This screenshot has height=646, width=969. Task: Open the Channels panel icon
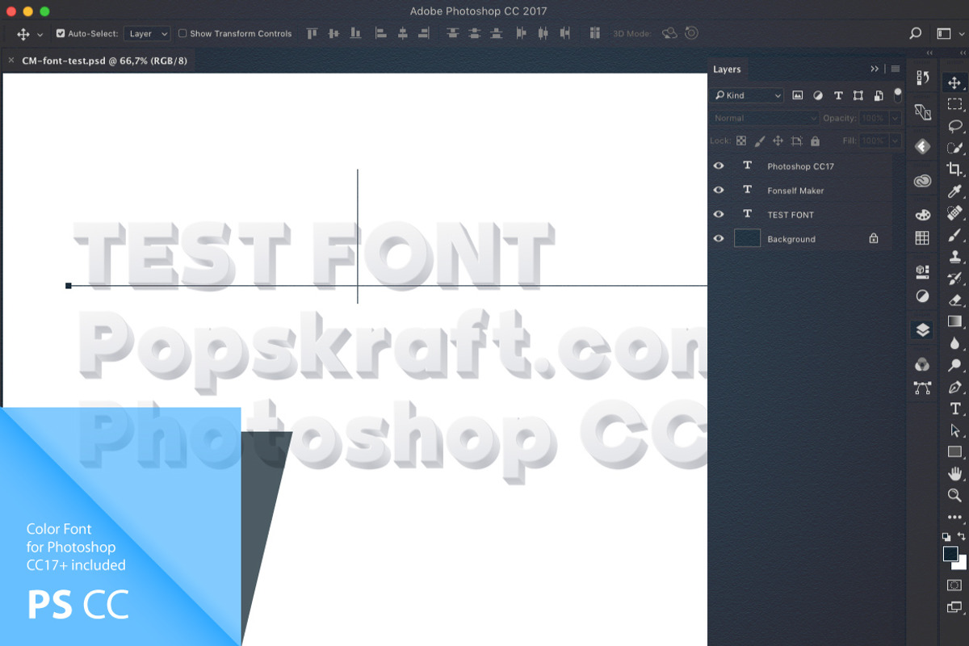click(x=923, y=364)
